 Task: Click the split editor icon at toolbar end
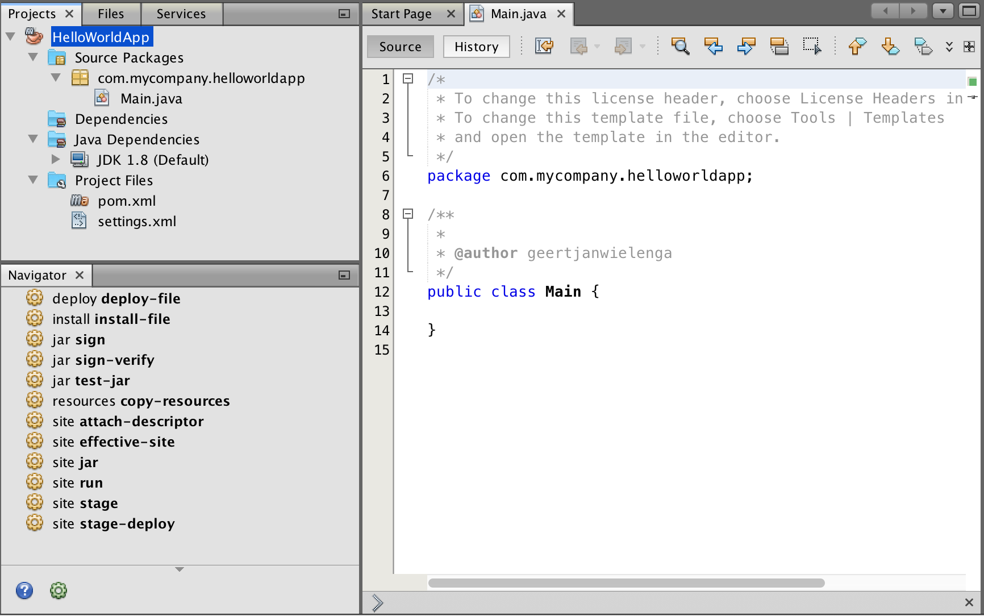point(969,47)
